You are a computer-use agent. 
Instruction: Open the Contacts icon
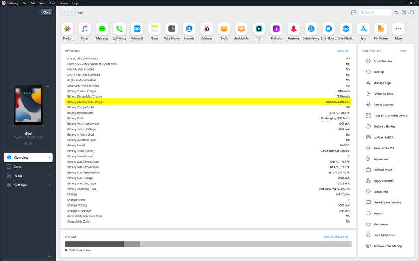click(189, 29)
